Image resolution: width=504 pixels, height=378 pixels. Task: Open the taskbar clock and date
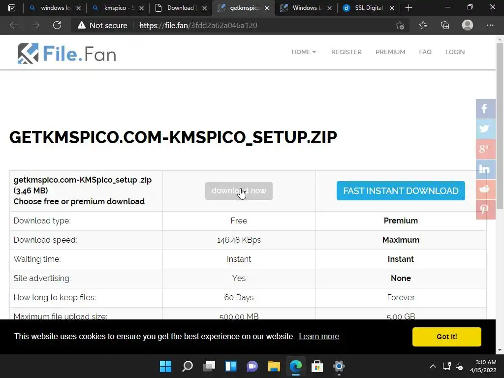point(483,366)
